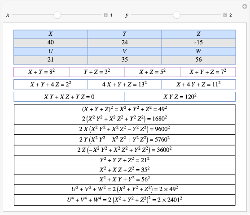The height and width of the screenshot is (215, 250).
Task: Click the X Y + X Z + Y Z = 0 cell
Action: pyautogui.click(x=69, y=97)
